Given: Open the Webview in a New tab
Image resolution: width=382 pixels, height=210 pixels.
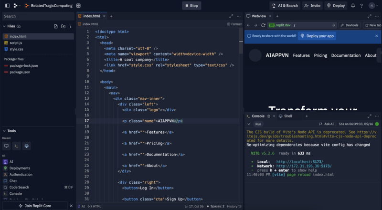Looking at the screenshot, I should (373, 25).
